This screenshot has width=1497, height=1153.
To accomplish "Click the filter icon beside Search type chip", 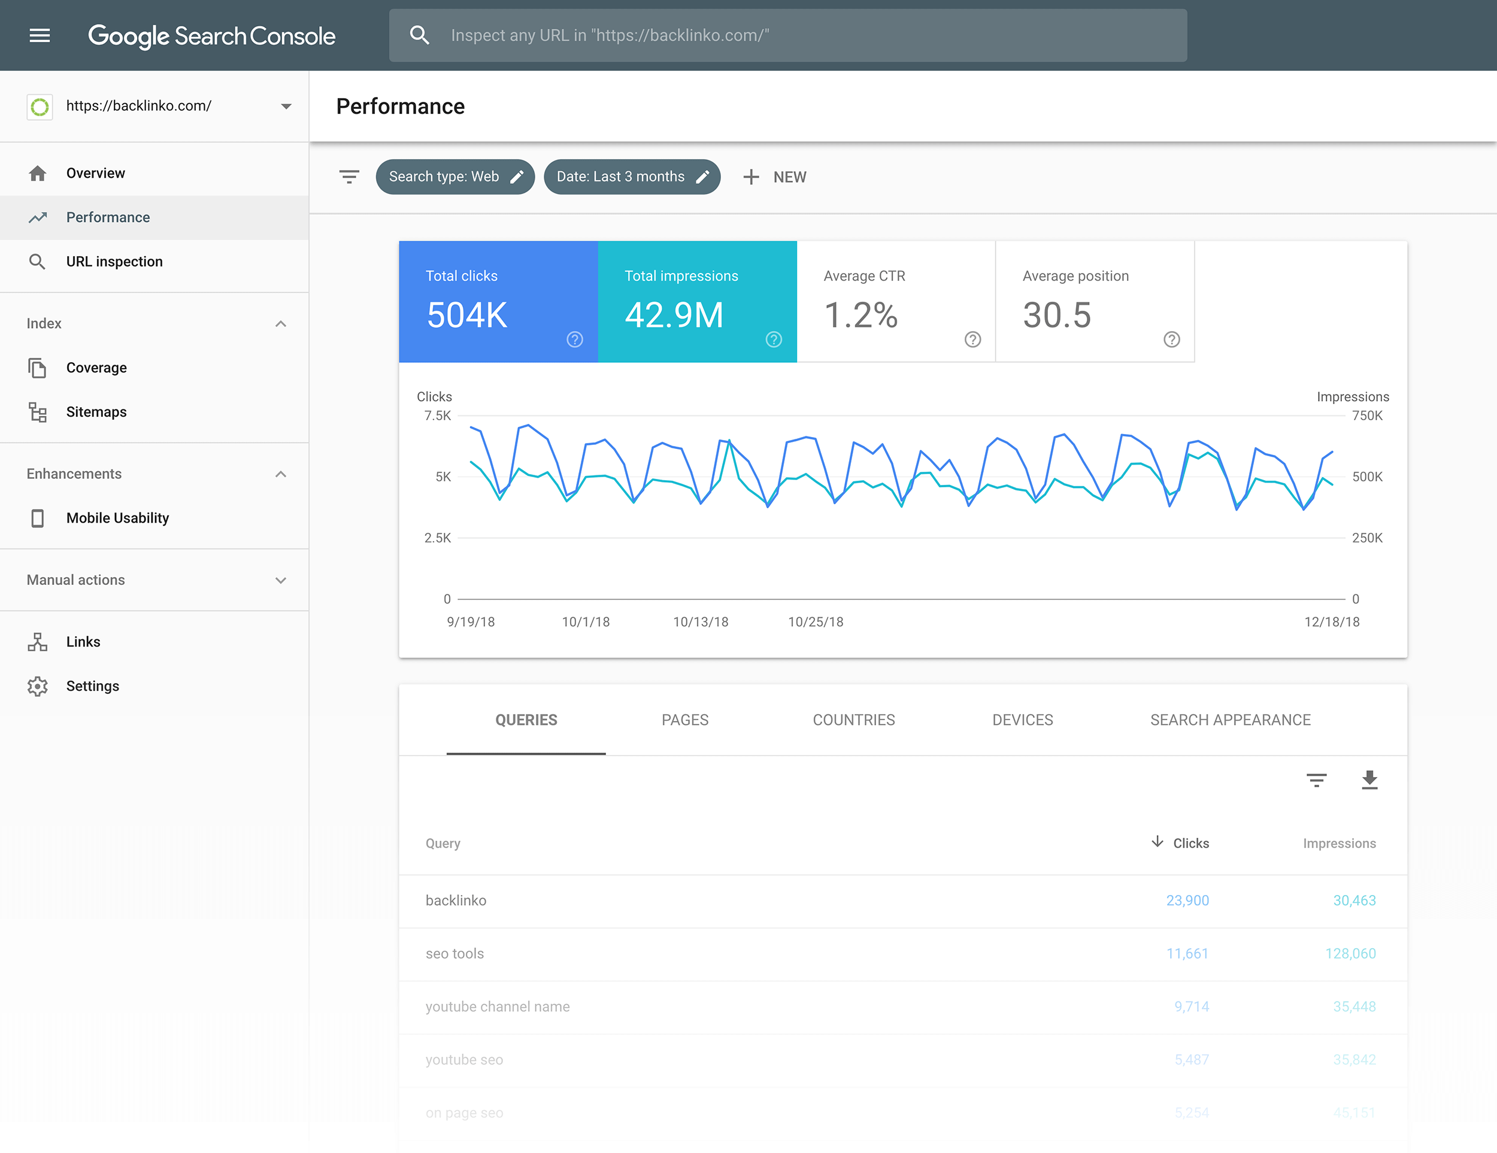I will coord(350,177).
